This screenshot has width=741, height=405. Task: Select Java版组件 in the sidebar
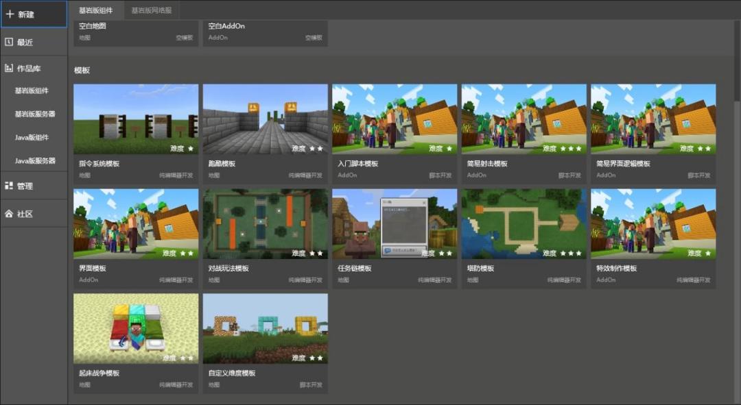32,137
